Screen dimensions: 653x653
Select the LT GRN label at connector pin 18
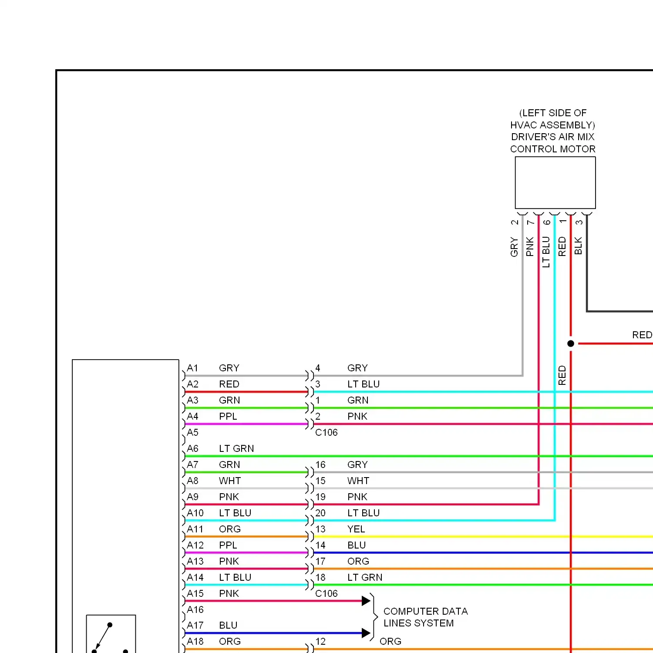coord(365,578)
